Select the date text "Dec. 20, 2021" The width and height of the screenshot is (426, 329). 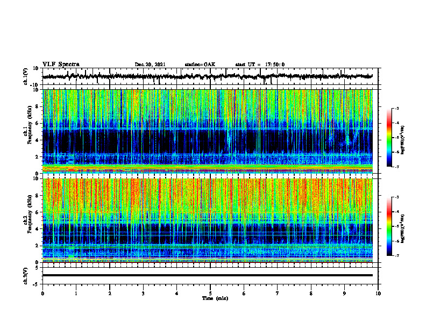(150, 65)
